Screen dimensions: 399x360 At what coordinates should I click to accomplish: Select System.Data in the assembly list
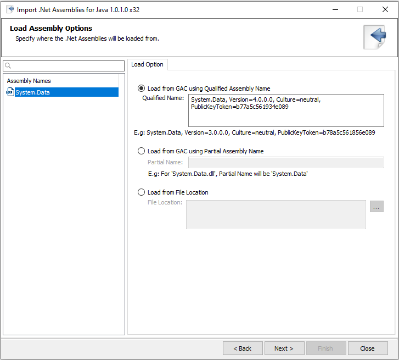[33, 92]
